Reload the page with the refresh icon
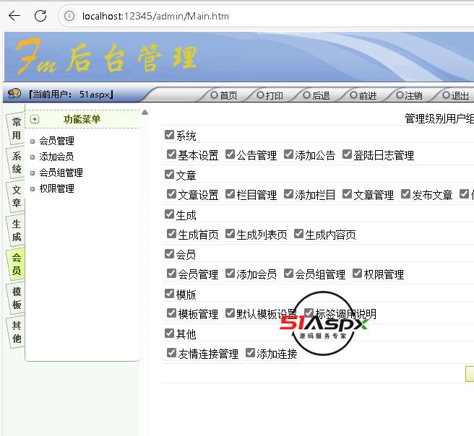474x436 pixels. point(40,16)
